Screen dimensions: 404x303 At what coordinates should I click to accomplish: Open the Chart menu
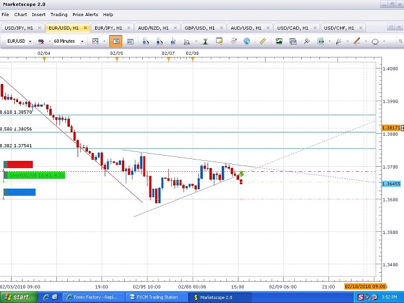point(21,15)
